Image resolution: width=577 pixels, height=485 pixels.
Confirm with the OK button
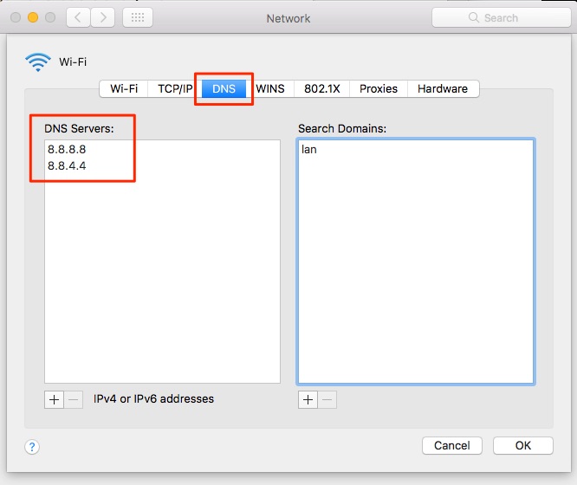(x=523, y=446)
